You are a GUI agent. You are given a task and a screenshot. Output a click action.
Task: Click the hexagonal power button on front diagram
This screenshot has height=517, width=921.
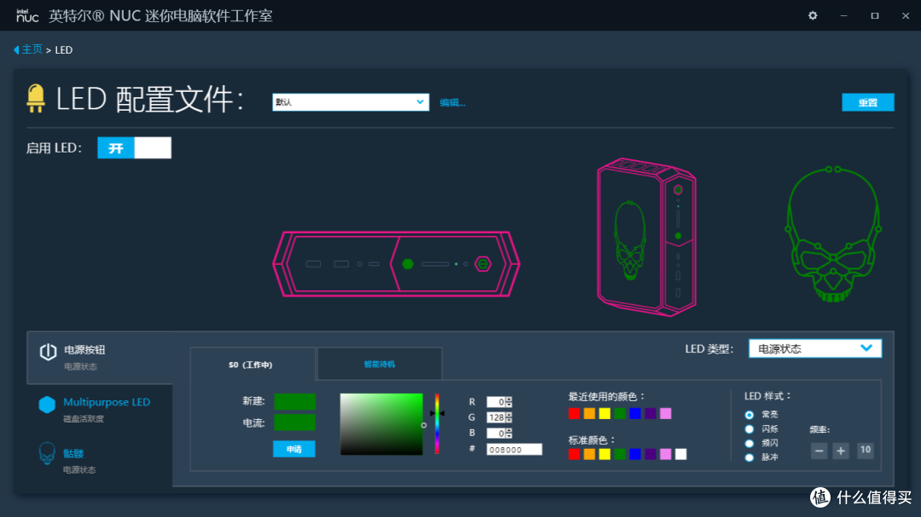tap(483, 264)
